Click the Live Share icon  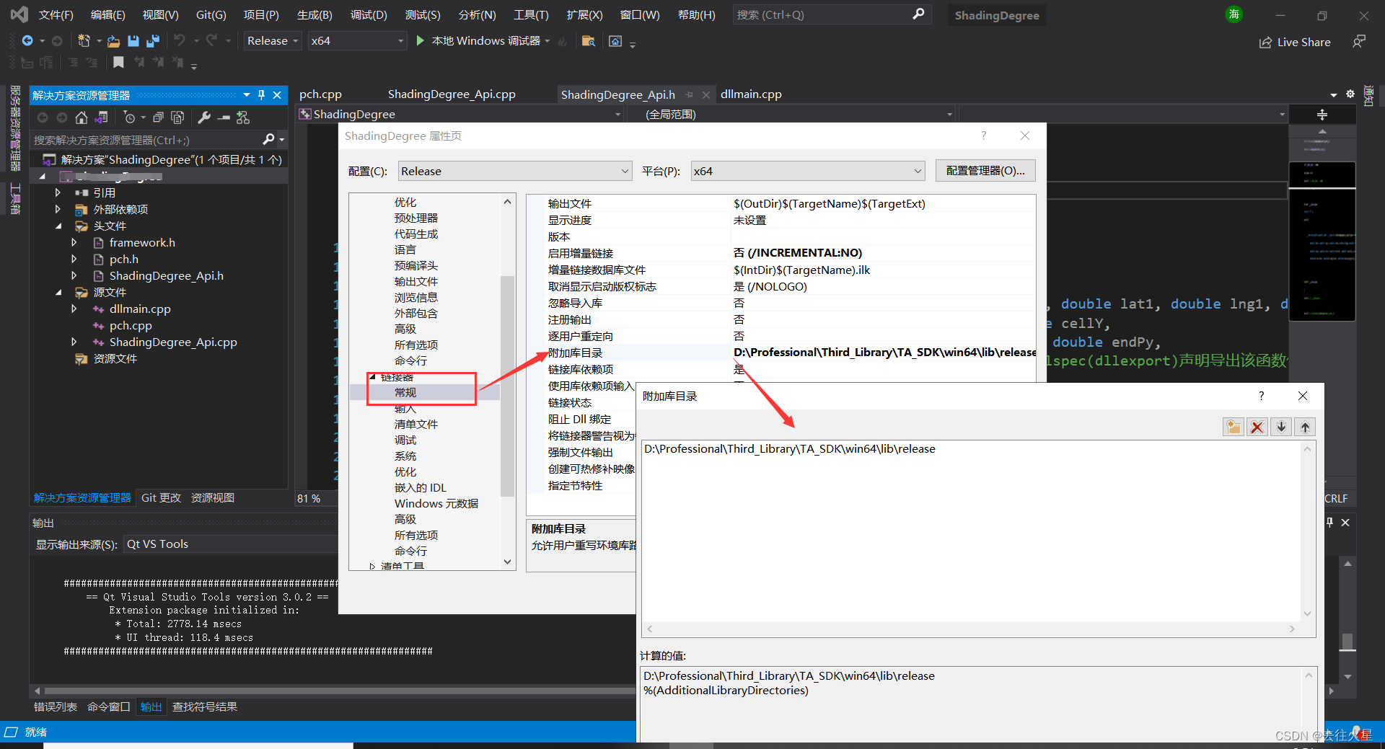1265,43
